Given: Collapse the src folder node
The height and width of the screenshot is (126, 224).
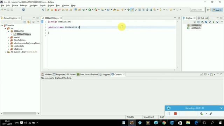Looking at the screenshot, I should [x=5, y=28].
